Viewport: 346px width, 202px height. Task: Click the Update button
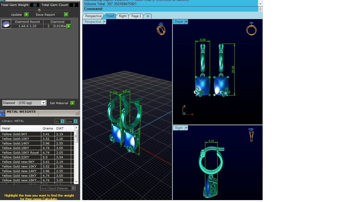point(16,15)
